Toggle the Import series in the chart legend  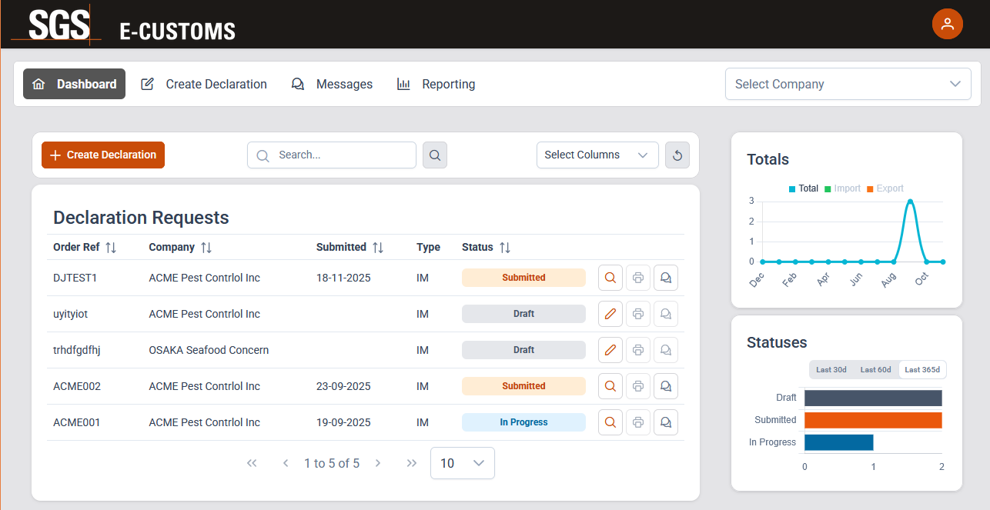click(842, 188)
